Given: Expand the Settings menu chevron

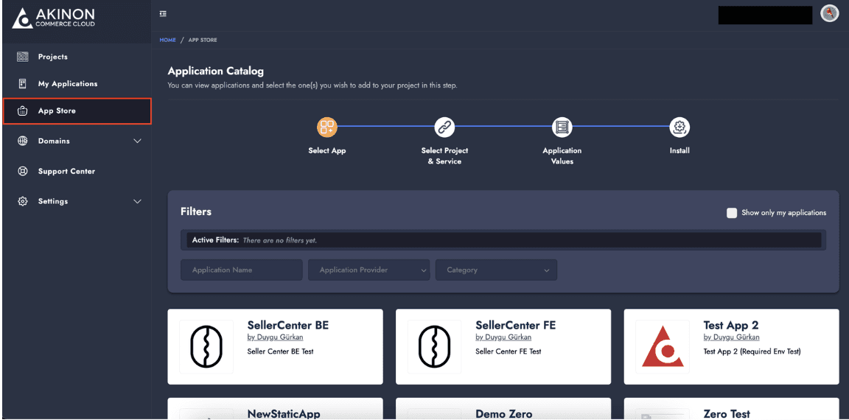Looking at the screenshot, I should pyautogui.click(x=138, y=201).
